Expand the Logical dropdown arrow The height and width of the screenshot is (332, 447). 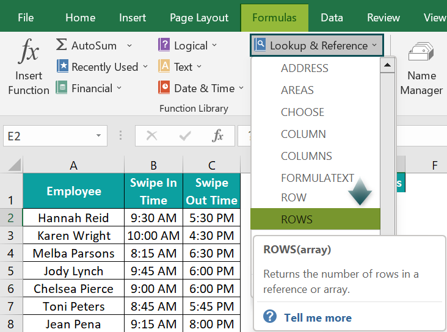tap(214, 45)
